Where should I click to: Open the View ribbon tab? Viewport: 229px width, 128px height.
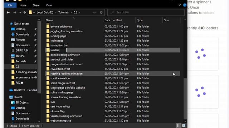[49, 5]
